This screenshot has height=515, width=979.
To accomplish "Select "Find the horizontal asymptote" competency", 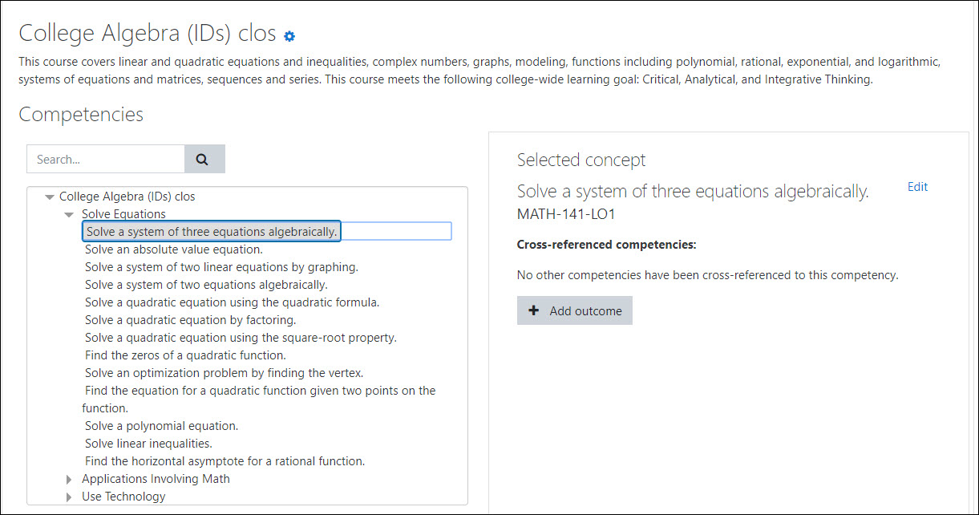I will [x=225, y=461].
